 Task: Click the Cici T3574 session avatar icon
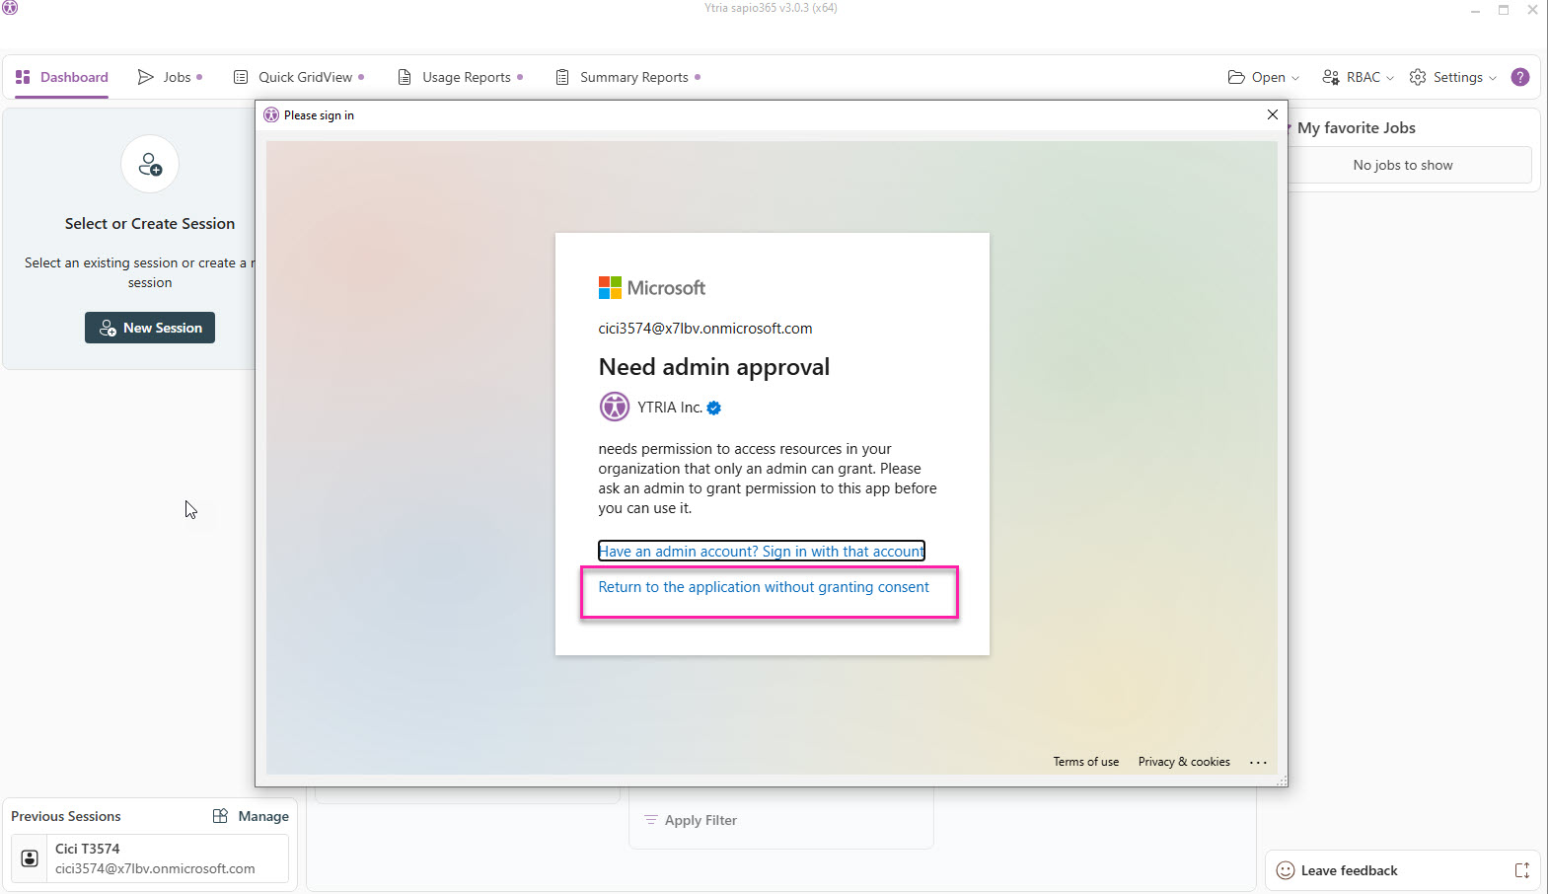(30, 858)
